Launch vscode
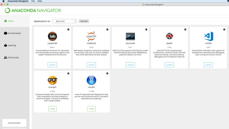Screen dimensions: 229x129 [x=208, y=65]
